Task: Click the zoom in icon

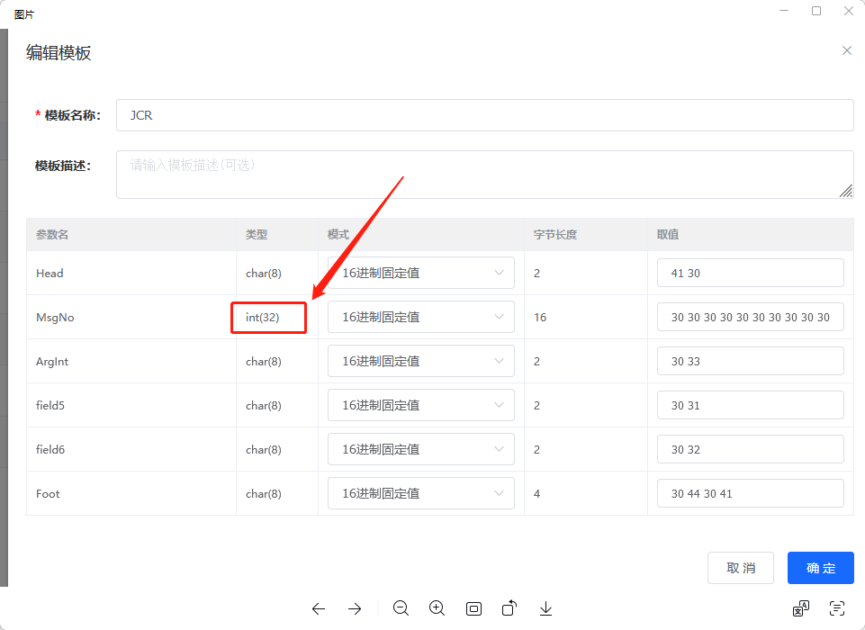Action: 437,608
